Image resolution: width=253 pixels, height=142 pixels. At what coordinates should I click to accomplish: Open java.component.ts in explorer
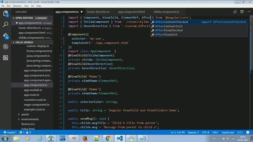pos(38,56)
